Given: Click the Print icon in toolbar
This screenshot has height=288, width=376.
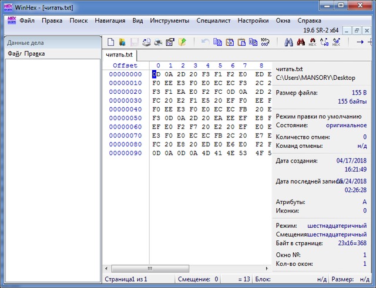Looking at the screenshot, I should coord(158,42).
